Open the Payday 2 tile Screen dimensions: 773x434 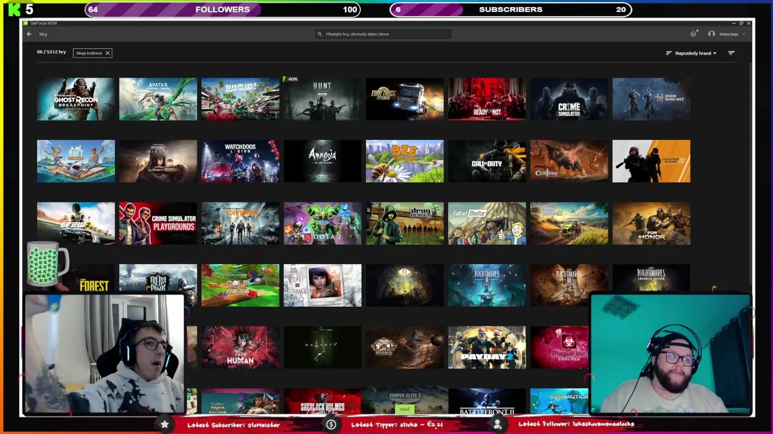tap(487, 347)
